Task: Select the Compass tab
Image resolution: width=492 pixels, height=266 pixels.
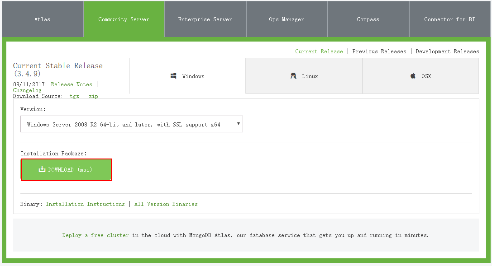Action: pyautogui.click(x=368, y=19)
